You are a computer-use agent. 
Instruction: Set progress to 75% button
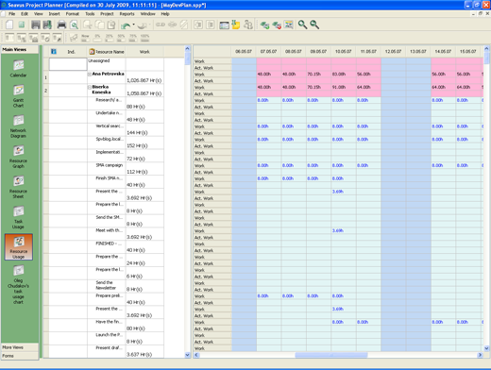pos(133,38)
